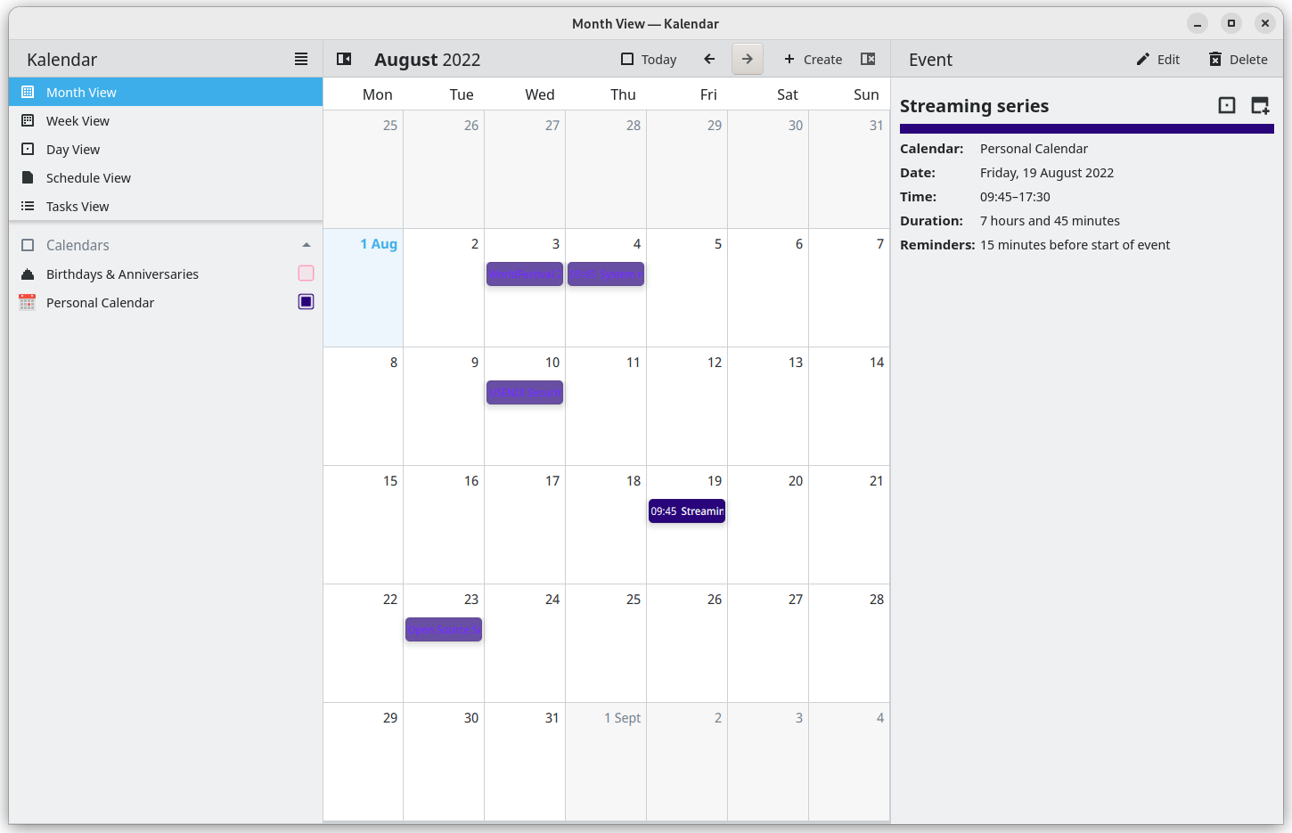This screenshot has width=1292, height=833.
Task: Switch to Week View
Action: click(x=166, y=120)
